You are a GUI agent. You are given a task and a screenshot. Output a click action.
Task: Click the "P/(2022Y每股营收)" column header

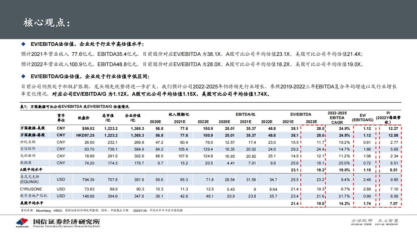388,118
